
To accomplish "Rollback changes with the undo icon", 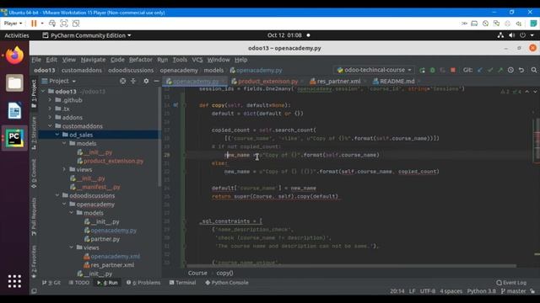I will (x=521, y=70).
